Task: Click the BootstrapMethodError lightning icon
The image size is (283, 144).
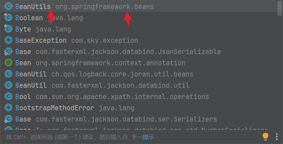Action: (x=8, y=108)
